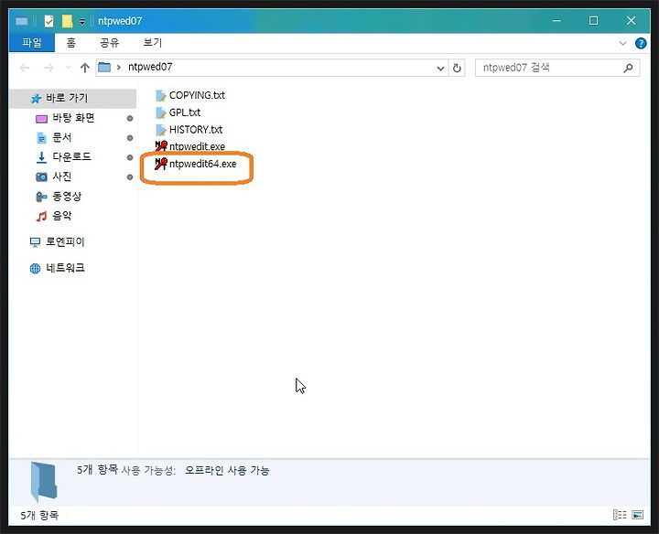
Task: Open 사진 in the sidebar
Action: click(61, 176)
